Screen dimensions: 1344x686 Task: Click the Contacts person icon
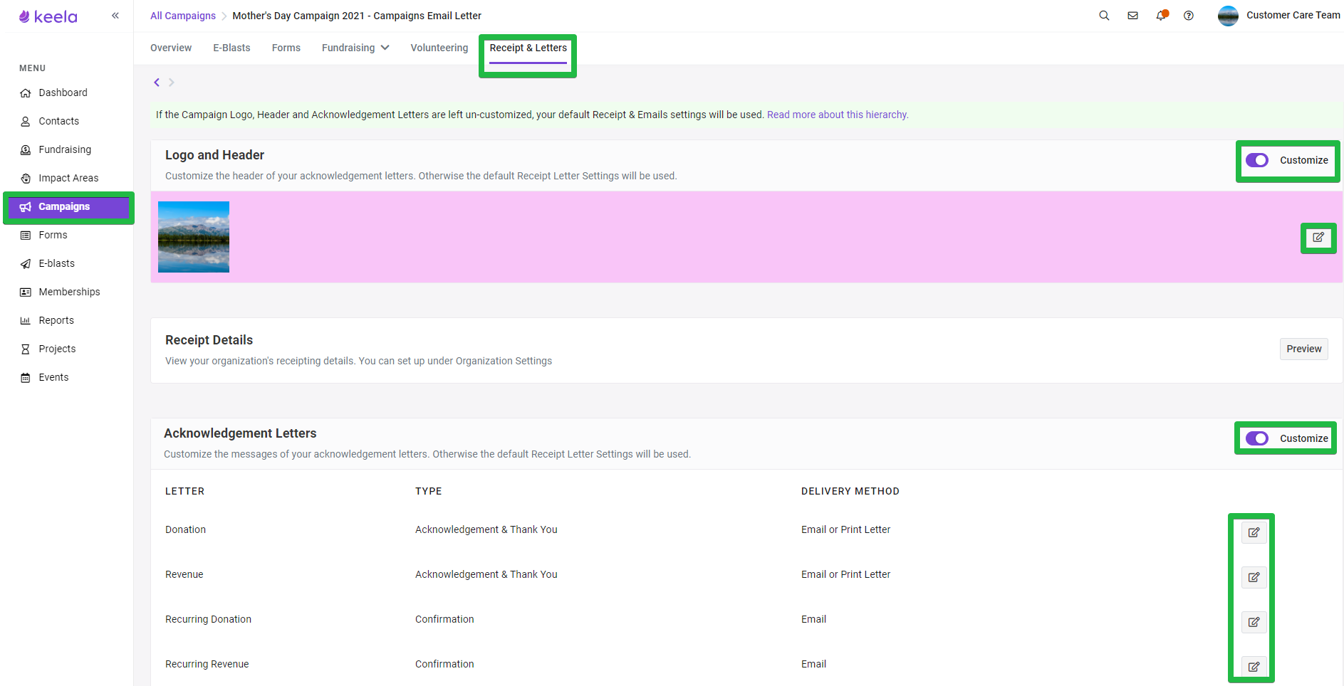pos(26,121)
